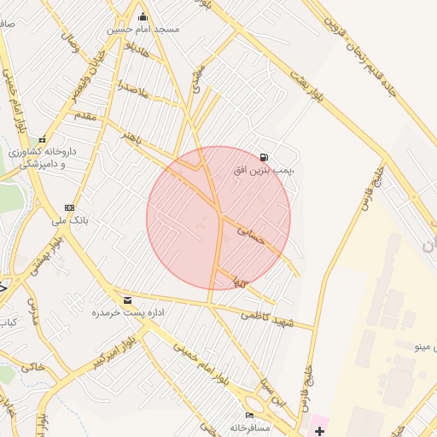The image size is (437, 437).
Task: Select the شهید کاظمی street label
Action: [x=267, y=319]
